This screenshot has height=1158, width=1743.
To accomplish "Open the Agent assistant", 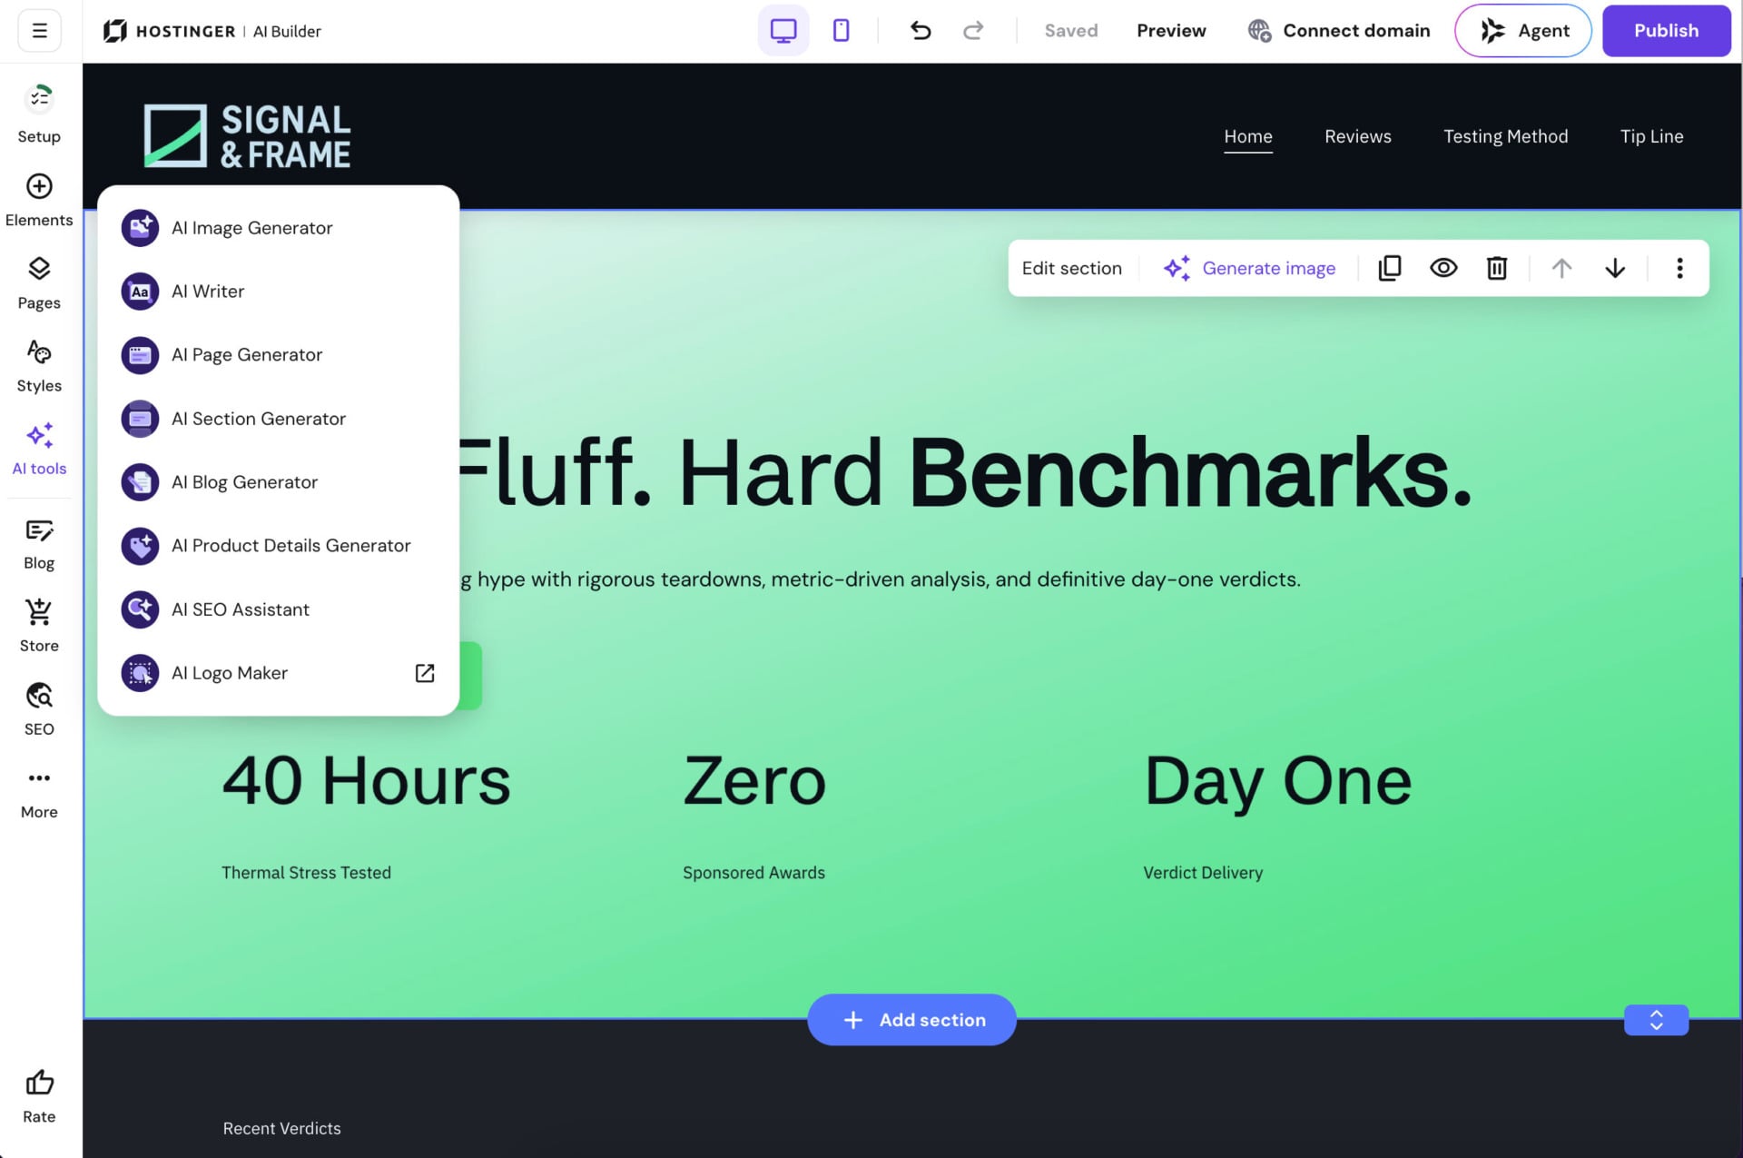I will pos(1522,31).
